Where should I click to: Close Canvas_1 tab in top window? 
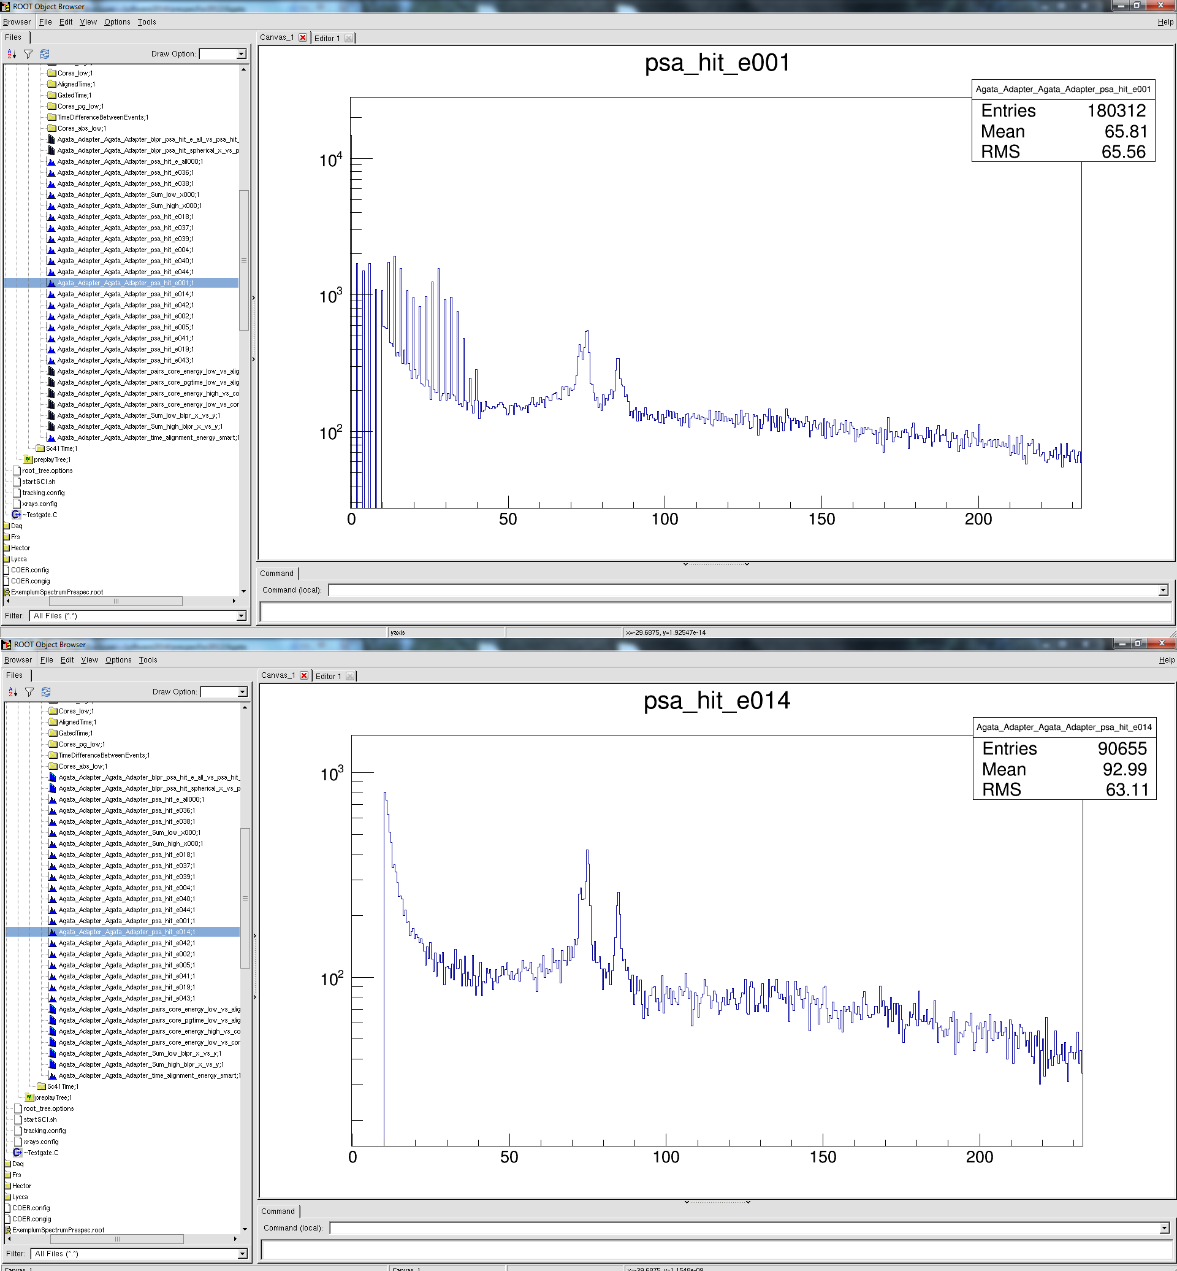point(303,37)
